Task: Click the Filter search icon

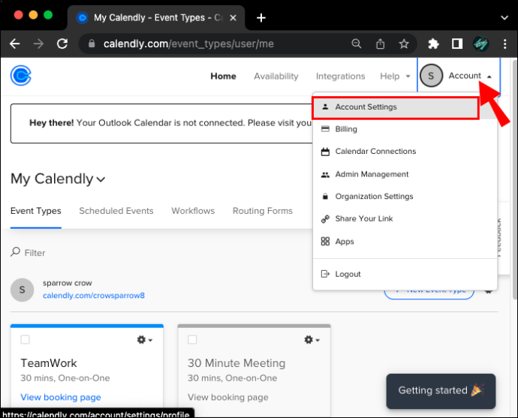Action: coord(15,252)
